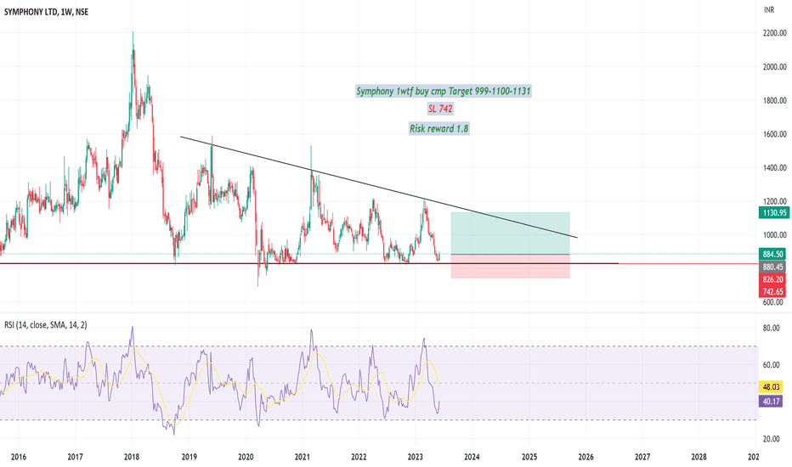Click the grey 880.45 price label
This screenshot has width=792, height=467.
772,267
